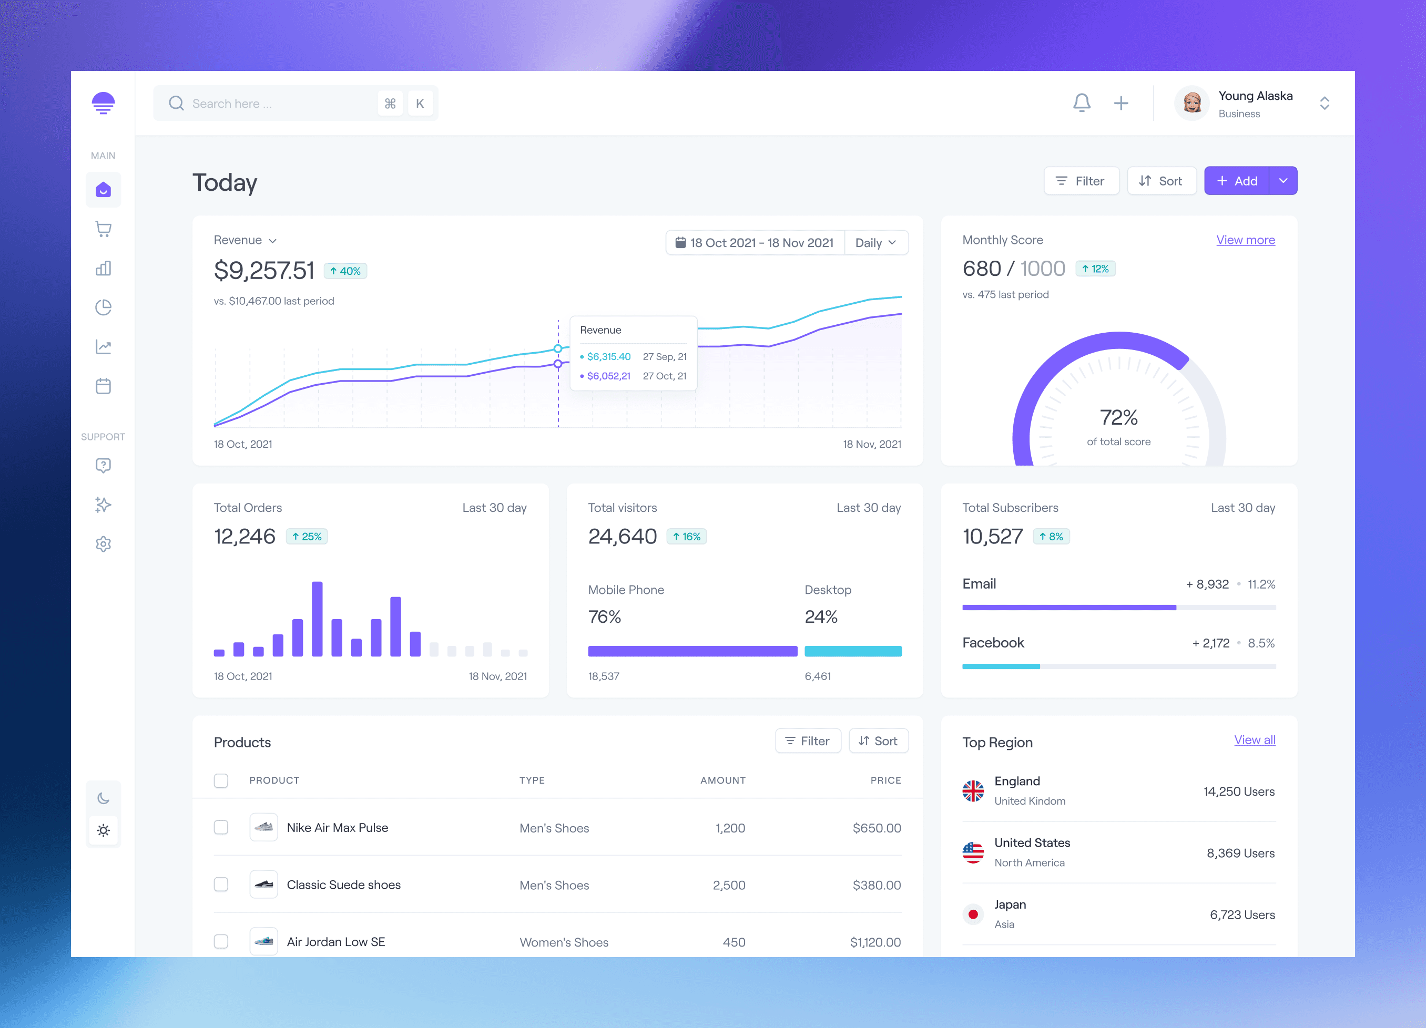The image size is (1426, 1028).
Task: Click the View more link
Action: tap(1245, 240)
